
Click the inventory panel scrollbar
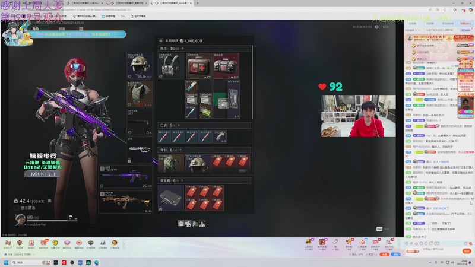(x=252, y=82)
